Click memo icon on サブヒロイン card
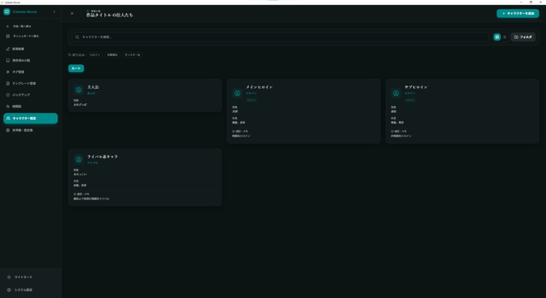546x298 pixels. point(392,131)
